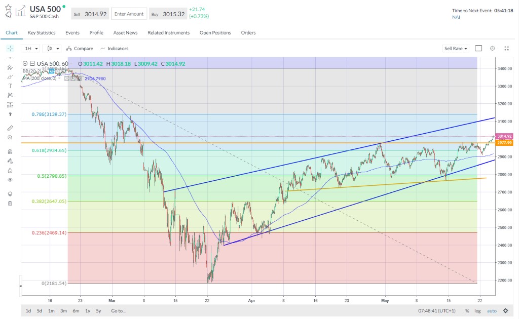
Task: Open the Sell Rate dropdown
Action: coord(456,49)
